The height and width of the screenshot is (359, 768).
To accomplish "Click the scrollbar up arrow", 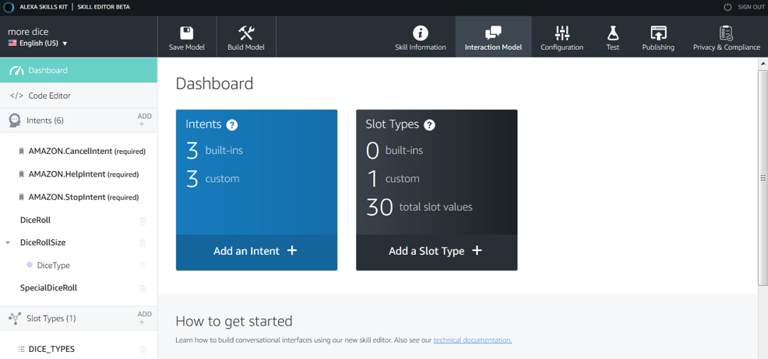I will pyautogui.click(x=763, y=64).
